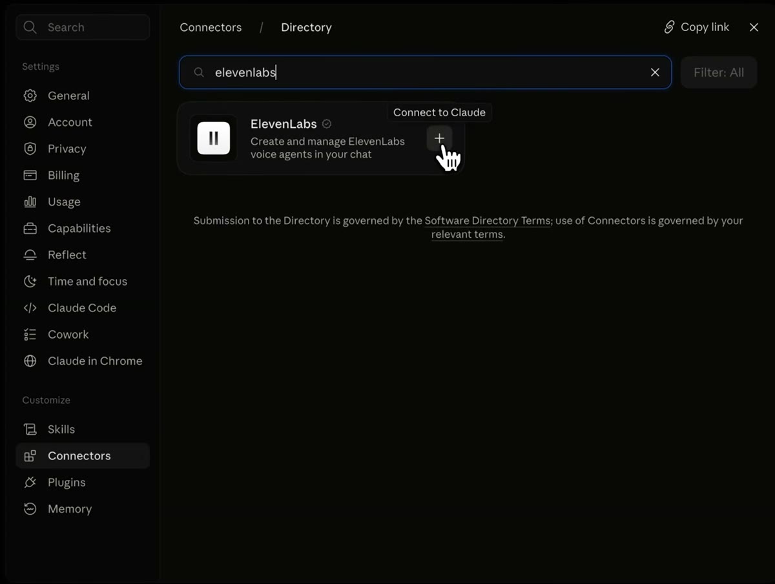The width and height of the screenshot is (775, 584).
Task: Clear the elevenlabs search text
Action: click(655, 72)
